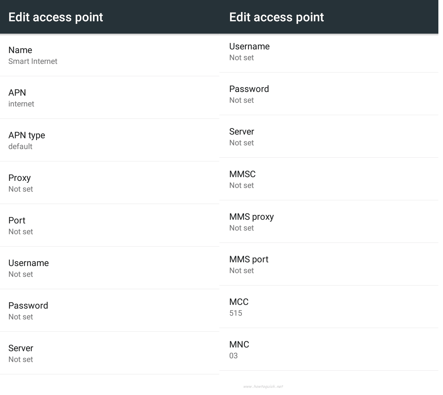Edit the MMS proxy setting
Viewport: 443px width, 395px height.
(329, 222)
